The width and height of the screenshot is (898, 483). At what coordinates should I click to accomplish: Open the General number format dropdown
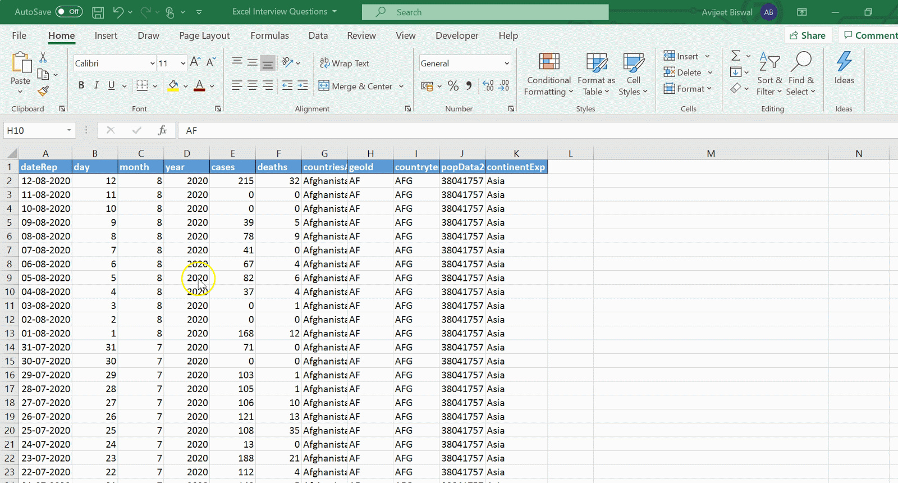[x=506, y=63]
